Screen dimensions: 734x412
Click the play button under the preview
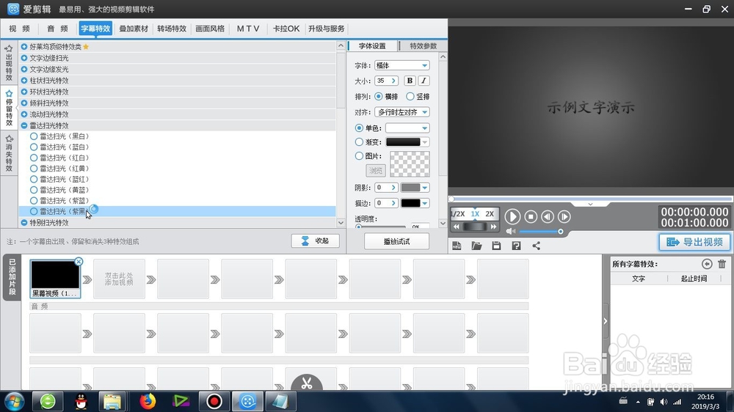pos(512,216)
